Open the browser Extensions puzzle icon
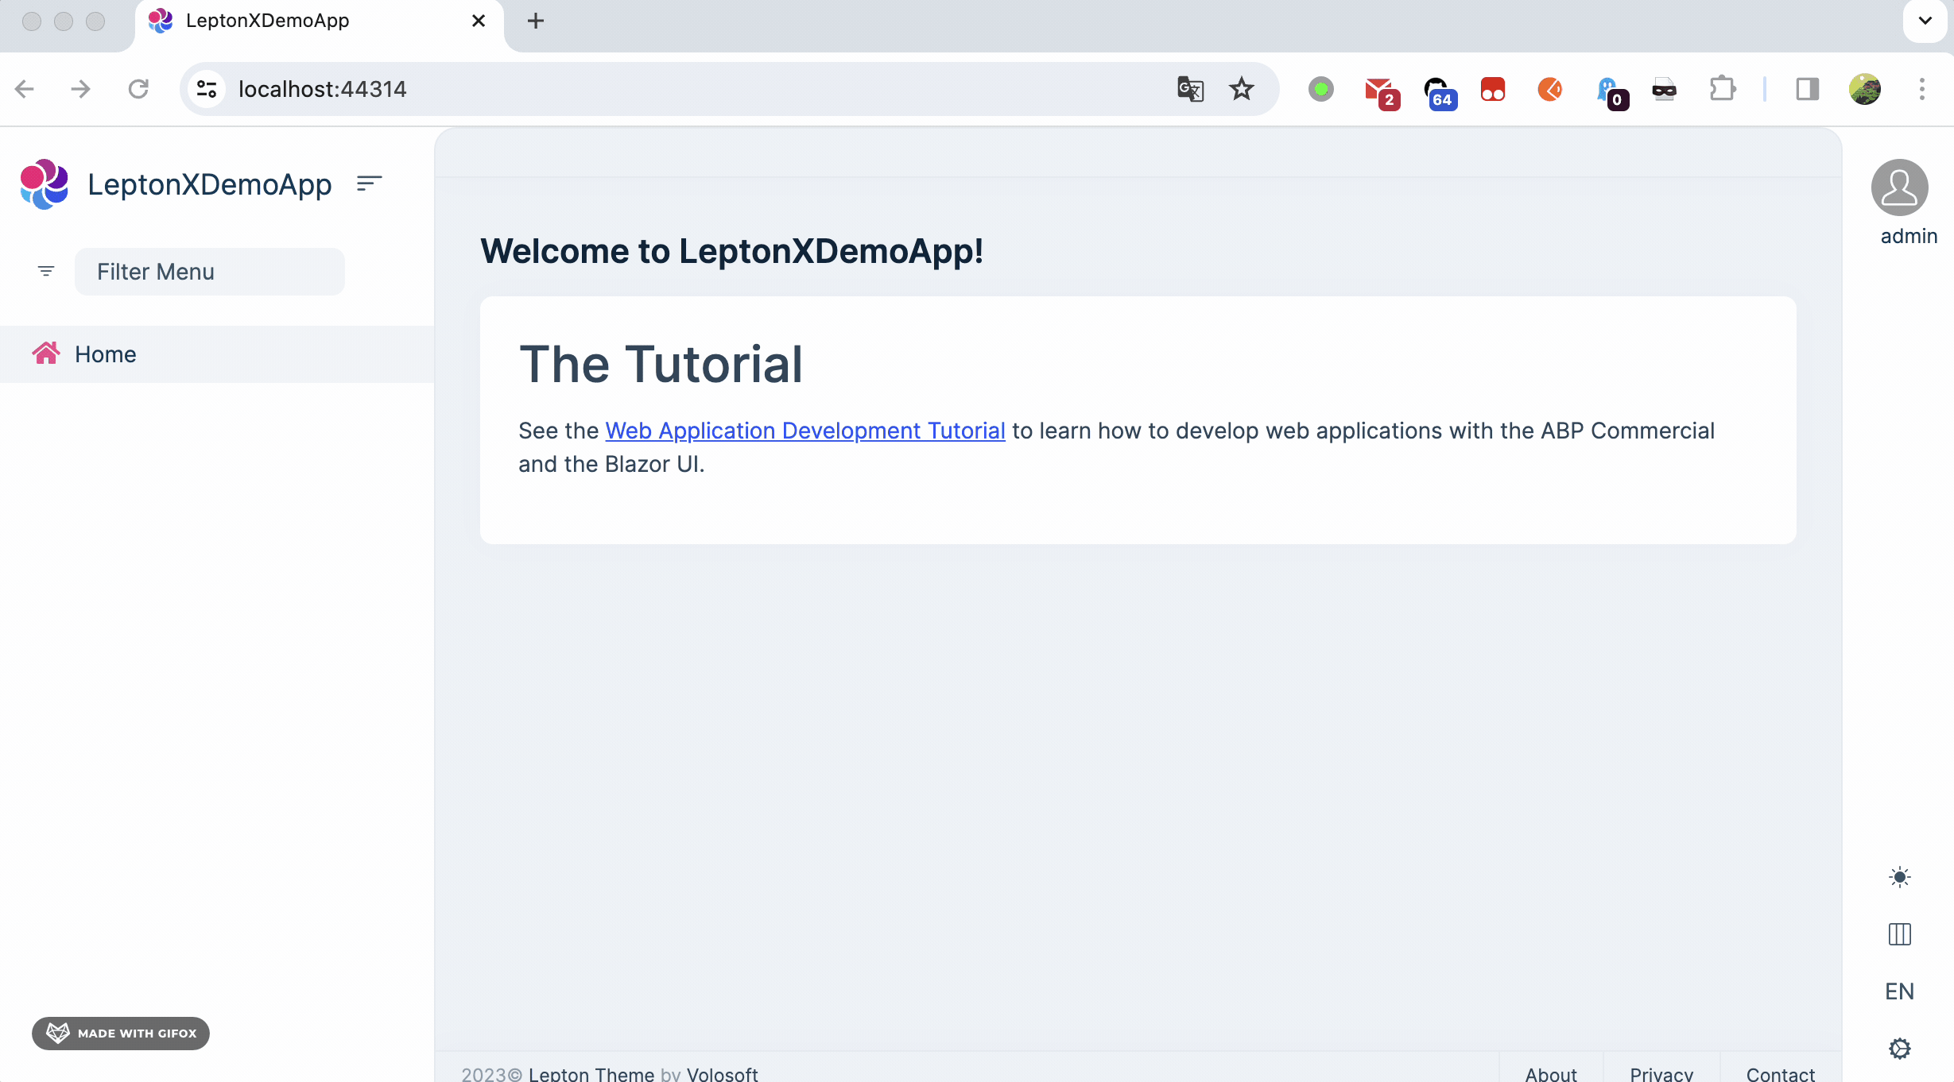This screenshot has width=1954, height=1082. 1722,89
